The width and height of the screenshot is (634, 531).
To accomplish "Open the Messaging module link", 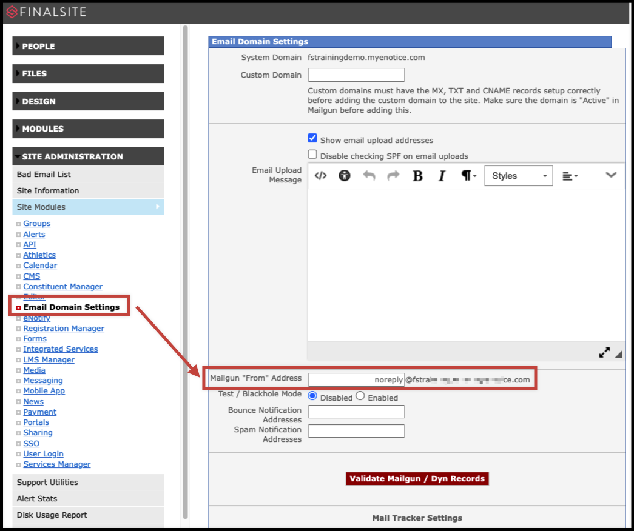I will point(43,380).
